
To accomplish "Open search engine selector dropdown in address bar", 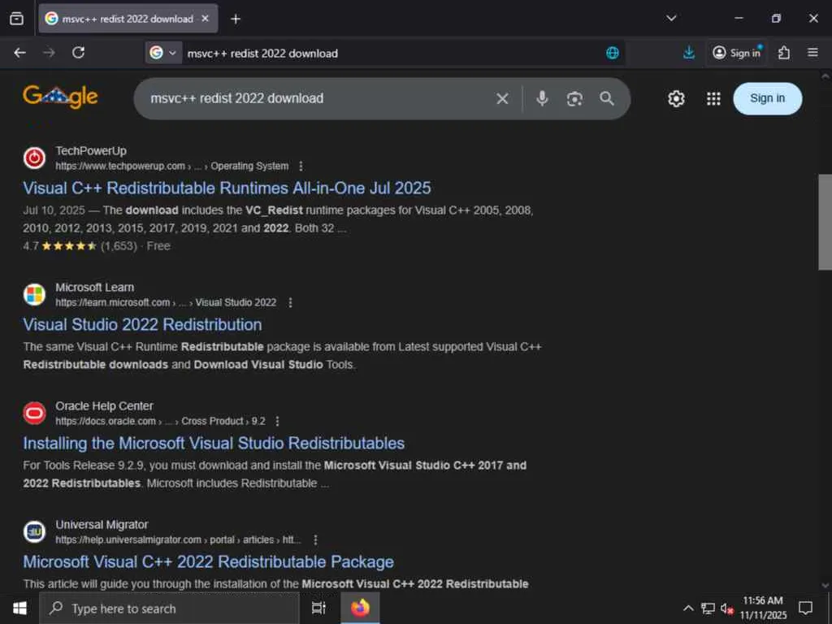I will click(x=163, y=53).
